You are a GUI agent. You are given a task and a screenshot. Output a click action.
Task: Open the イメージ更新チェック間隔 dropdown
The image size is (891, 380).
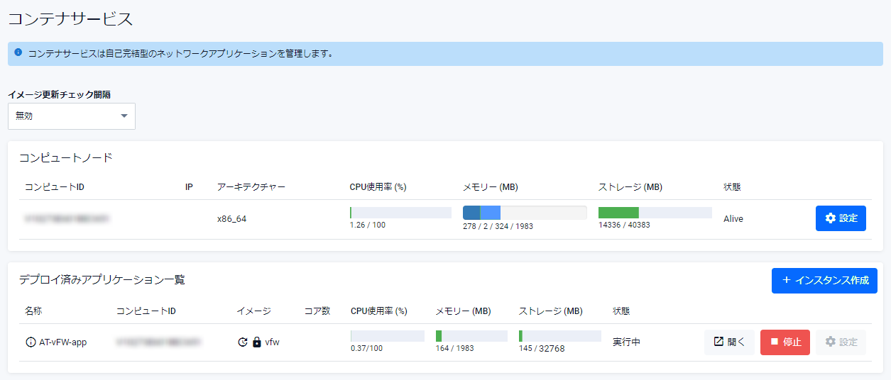71,116
